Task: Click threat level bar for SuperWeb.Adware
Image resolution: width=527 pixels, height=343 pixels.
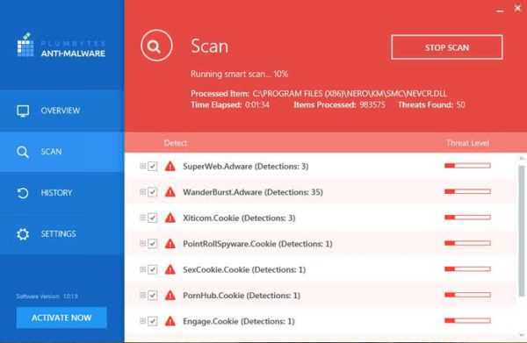Action: (467, 166)
